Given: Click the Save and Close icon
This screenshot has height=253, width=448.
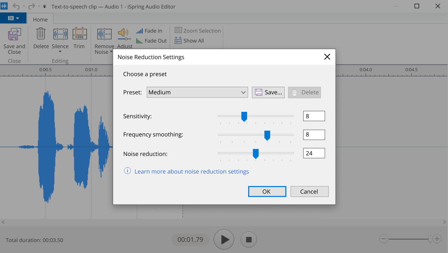Looking at the screenshot, I should (14, 34).
